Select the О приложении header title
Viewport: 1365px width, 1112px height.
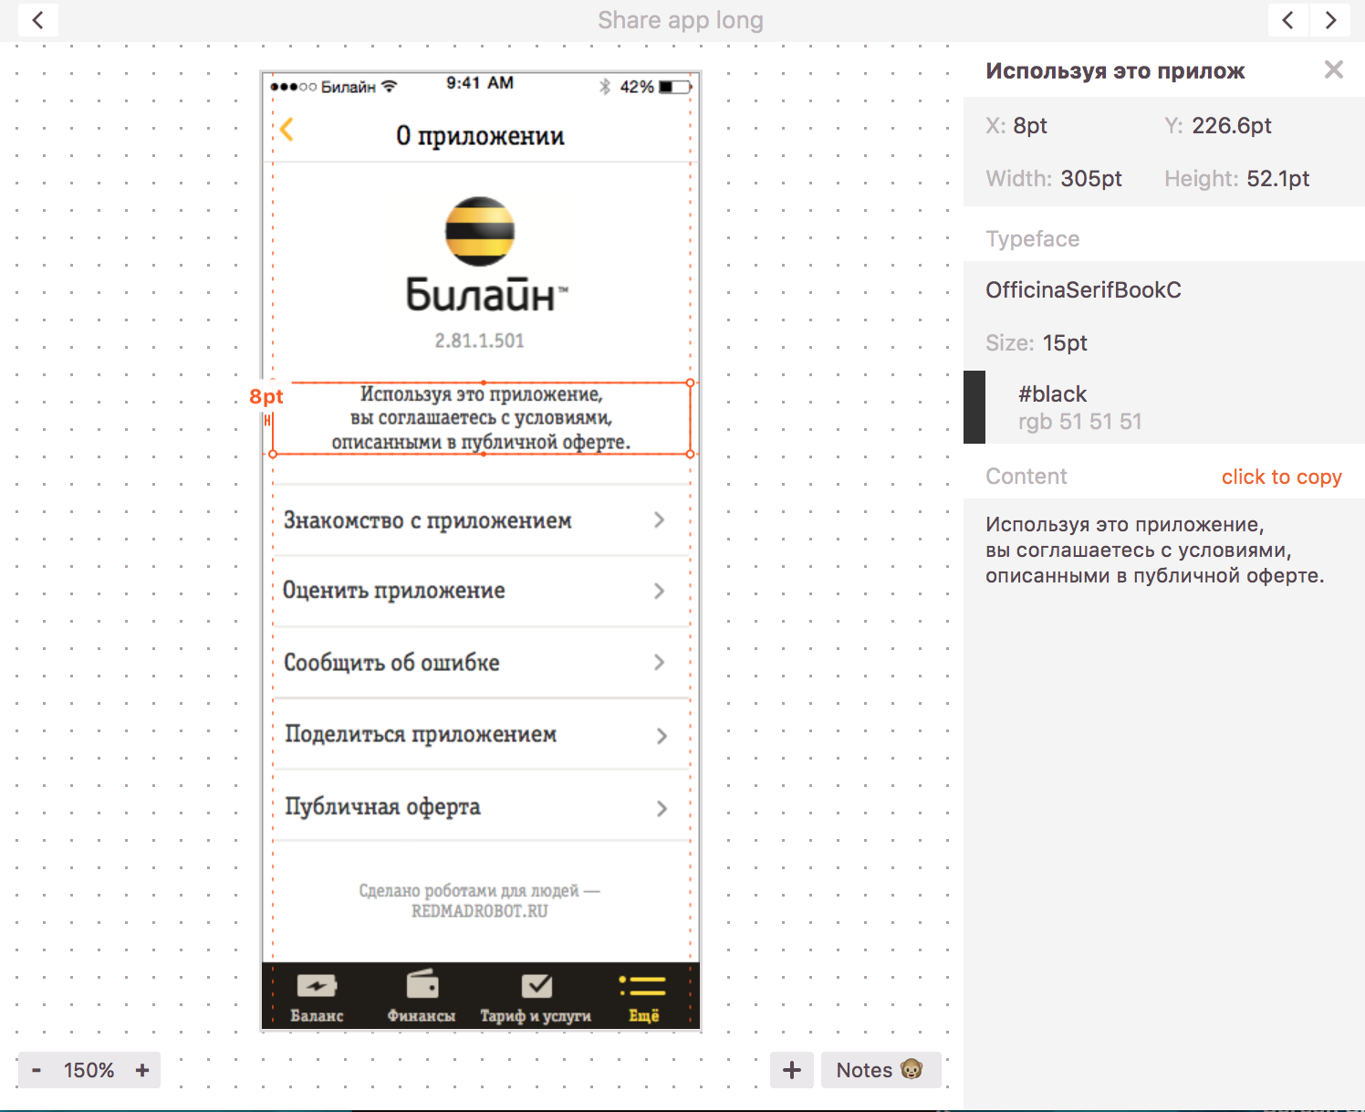[480, 135]
